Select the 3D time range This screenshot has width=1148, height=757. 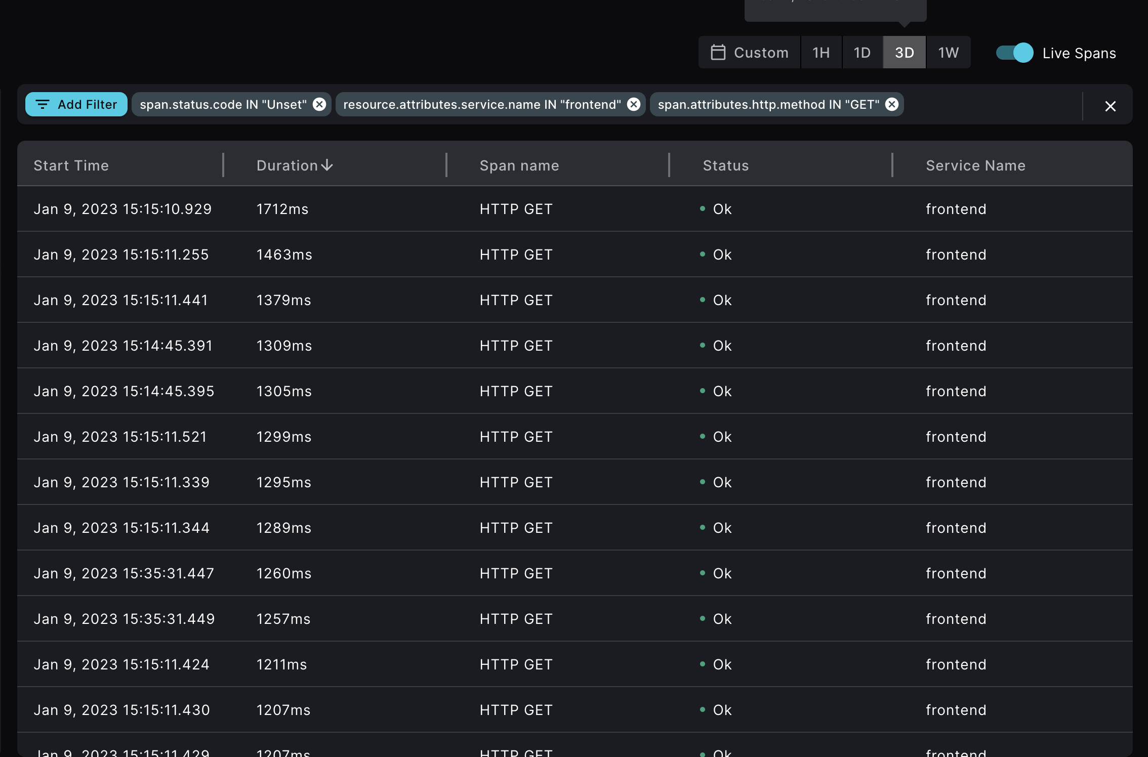pos(904,52)
